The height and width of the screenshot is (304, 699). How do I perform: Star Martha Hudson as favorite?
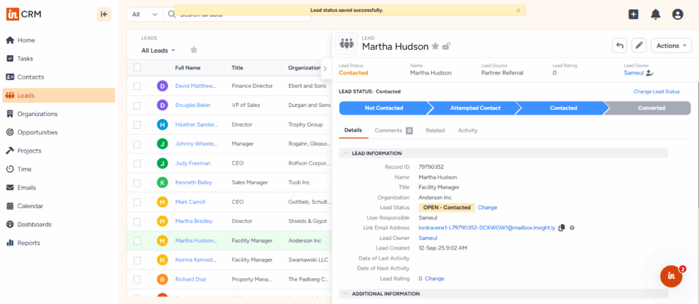point(435,46)
